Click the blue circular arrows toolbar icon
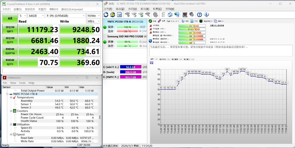The image size is (295, 148). (x=170, y=14)
